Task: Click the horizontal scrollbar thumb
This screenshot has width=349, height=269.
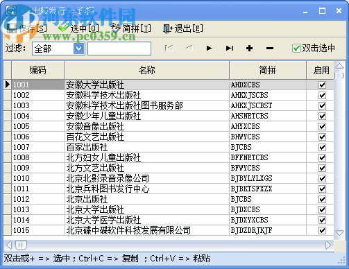Action: point(21,245)
